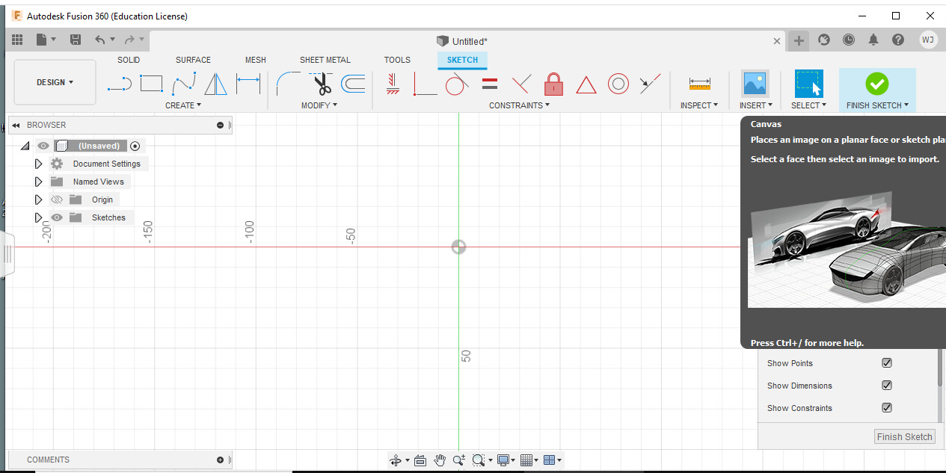Open the Help question mark menu

(x=898, y=40)
